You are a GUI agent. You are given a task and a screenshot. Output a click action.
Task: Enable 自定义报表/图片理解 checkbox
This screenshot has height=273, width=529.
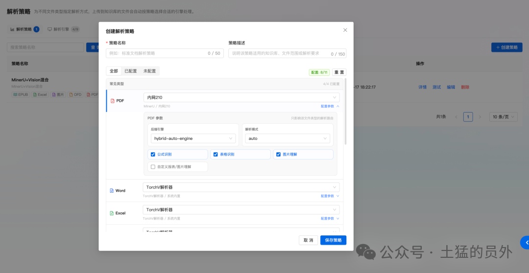153,166
